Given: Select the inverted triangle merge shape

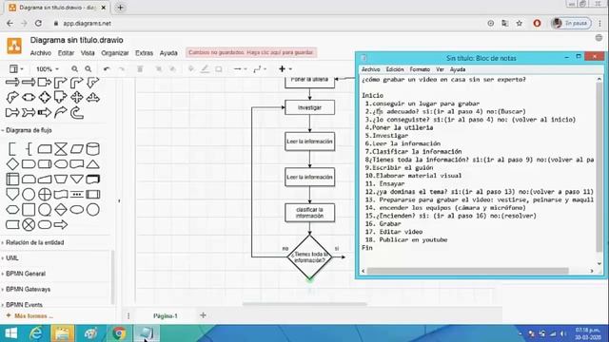Looking at the screenshot, I should (77, 180).
